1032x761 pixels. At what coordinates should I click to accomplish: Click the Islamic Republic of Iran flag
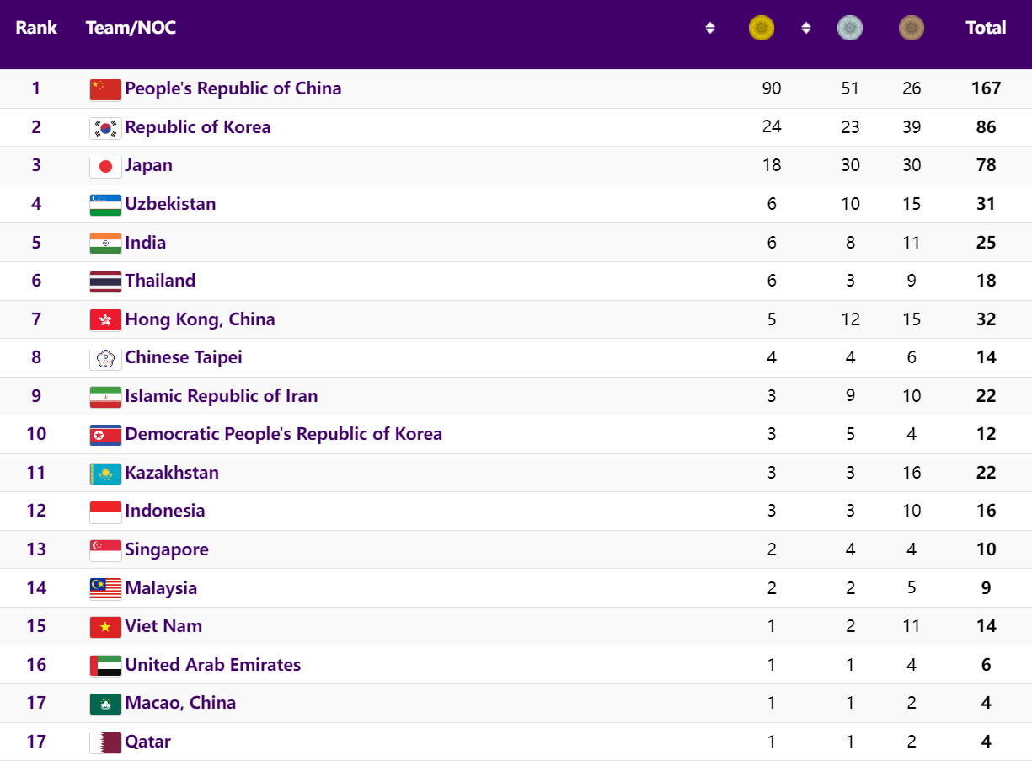tap(105, 397)
